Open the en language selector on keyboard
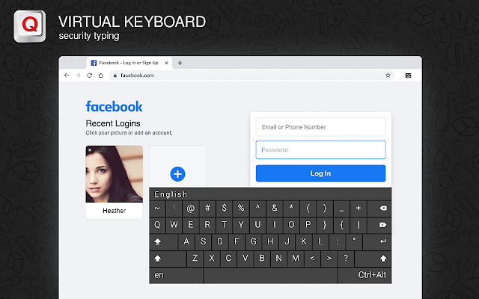The width and height of the screenshot is (479, 299). tap(176, 275)
